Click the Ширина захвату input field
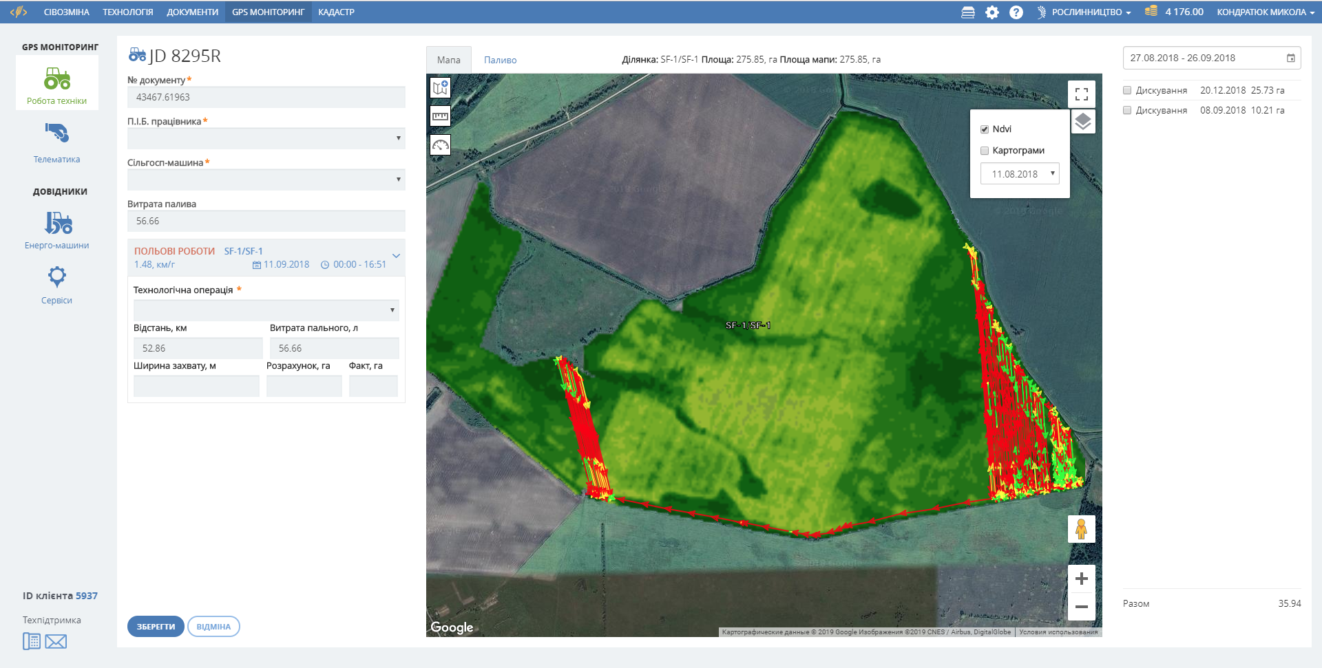1322x668 pixels. click(196, 386)
